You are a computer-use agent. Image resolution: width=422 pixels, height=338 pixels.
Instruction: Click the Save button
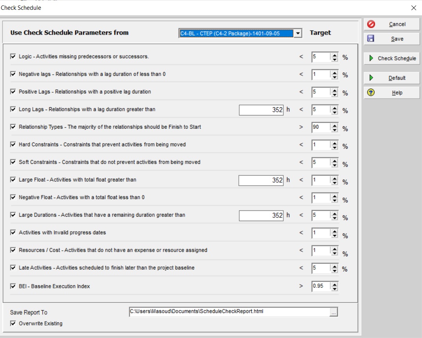point(391,39)
